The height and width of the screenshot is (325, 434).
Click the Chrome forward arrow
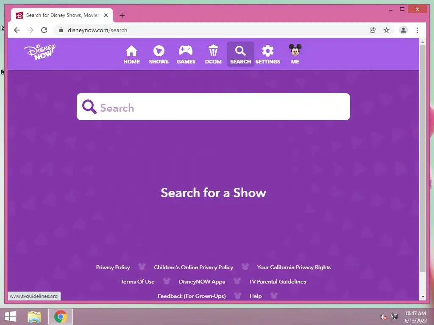[x=31, y=30]
